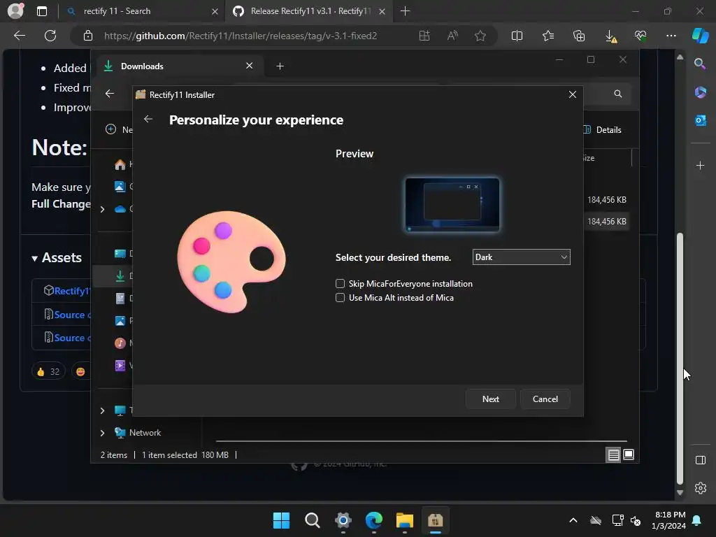Launch Copilot in Edge sidebar
The image size is (716, 537).
coord(700,36)
